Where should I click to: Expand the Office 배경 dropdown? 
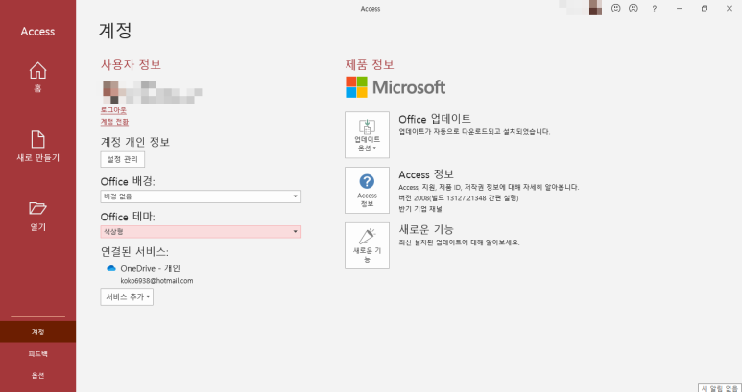[x=201, y=196]
